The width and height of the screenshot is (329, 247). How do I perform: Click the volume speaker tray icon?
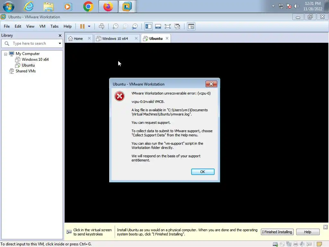pos(296,6)
